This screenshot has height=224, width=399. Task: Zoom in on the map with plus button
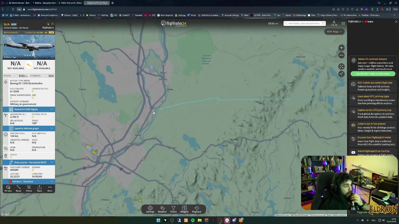click(341, 48)
